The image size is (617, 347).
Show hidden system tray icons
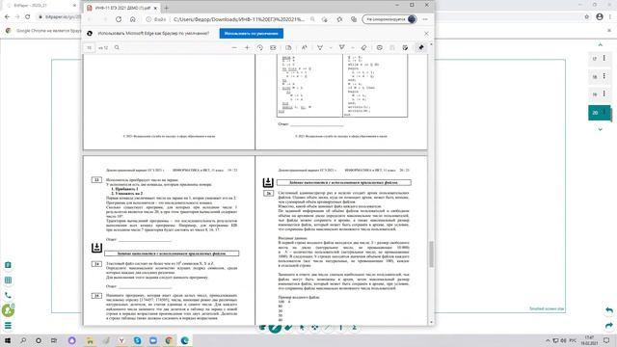[x=548, y=340]
